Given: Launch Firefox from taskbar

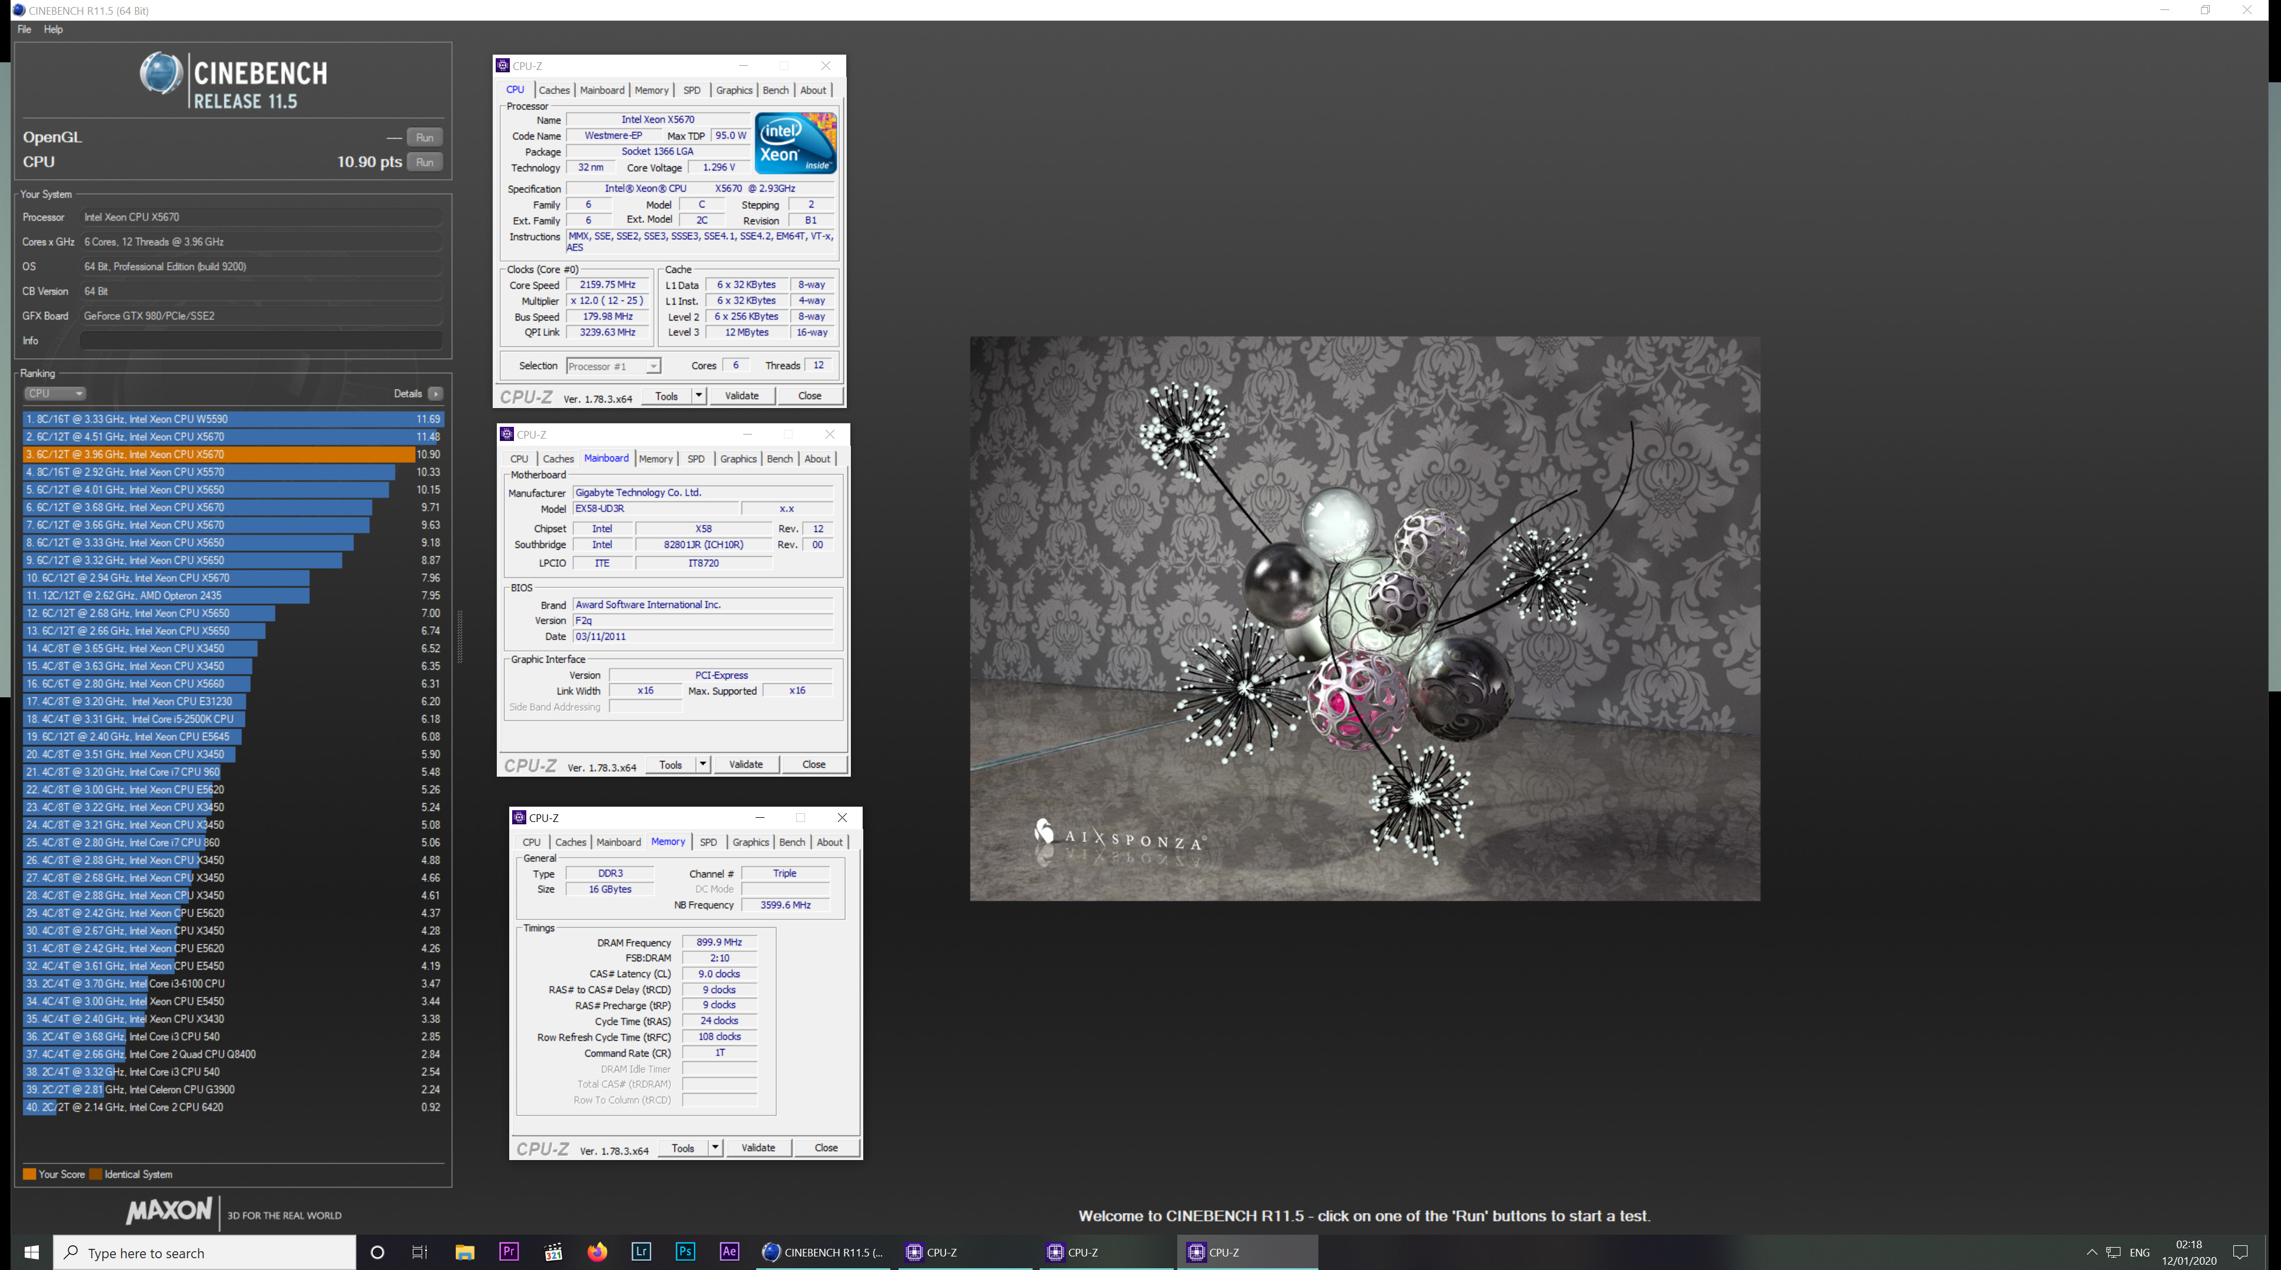Looking at the screenshot, I should [x=597, y=1252].
